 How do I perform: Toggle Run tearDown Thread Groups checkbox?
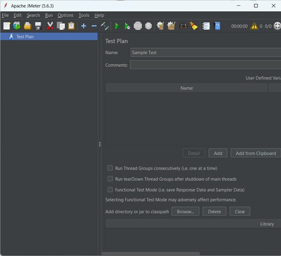pos(110,179)
